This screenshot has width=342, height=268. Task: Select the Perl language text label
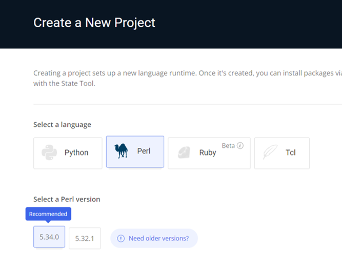(144, 151)
